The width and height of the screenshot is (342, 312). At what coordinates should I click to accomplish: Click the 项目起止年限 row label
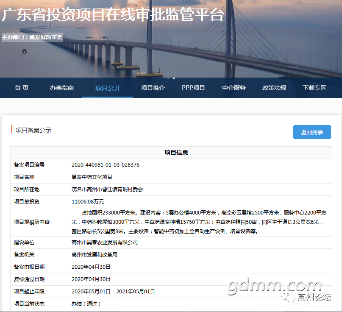tap(29, 292)
